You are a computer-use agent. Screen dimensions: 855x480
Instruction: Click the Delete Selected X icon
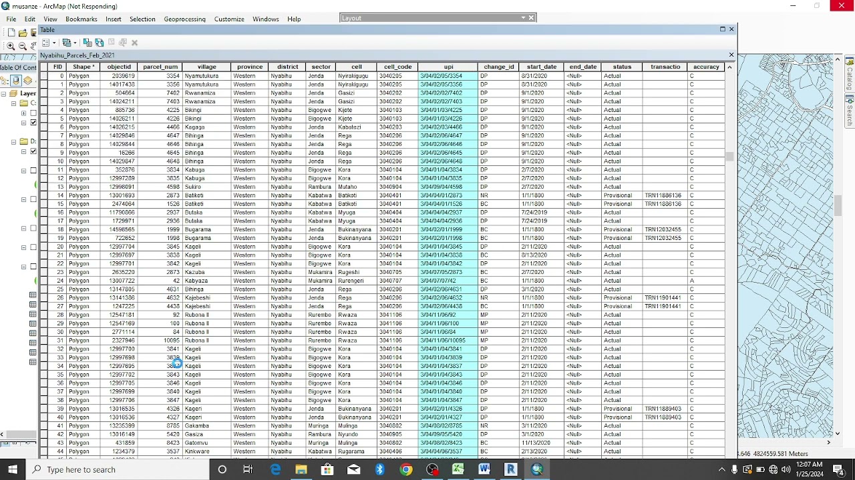click(134, 43)
